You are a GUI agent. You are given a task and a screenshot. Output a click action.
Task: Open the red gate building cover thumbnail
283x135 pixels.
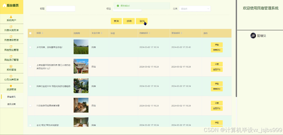pos(81,66)
